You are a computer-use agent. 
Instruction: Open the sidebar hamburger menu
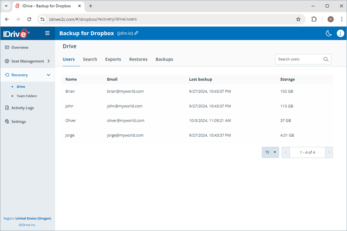tap(47, 33)
